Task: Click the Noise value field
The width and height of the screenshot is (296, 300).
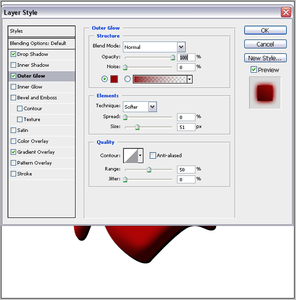Action: pos(186,67)
